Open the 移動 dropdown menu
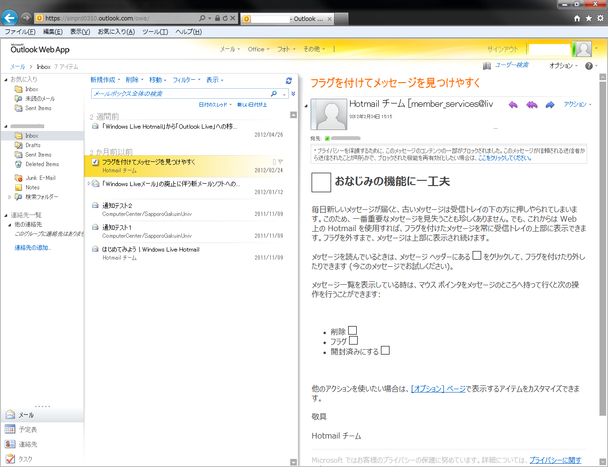 (x=158, y=80)
